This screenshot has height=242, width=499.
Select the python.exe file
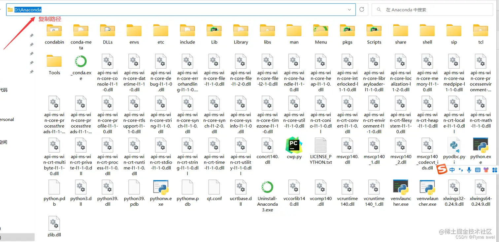pyautogui.click(x=481, y=151)
